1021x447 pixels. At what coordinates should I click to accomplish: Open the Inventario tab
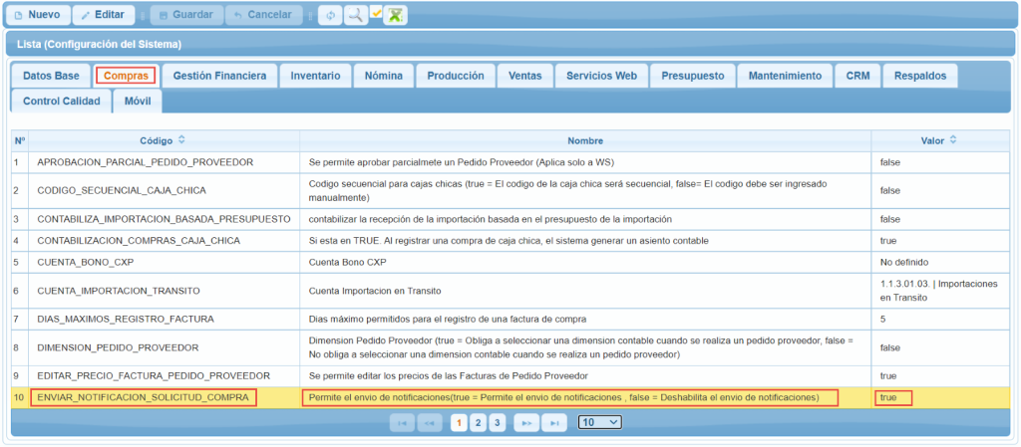point(315,76)
